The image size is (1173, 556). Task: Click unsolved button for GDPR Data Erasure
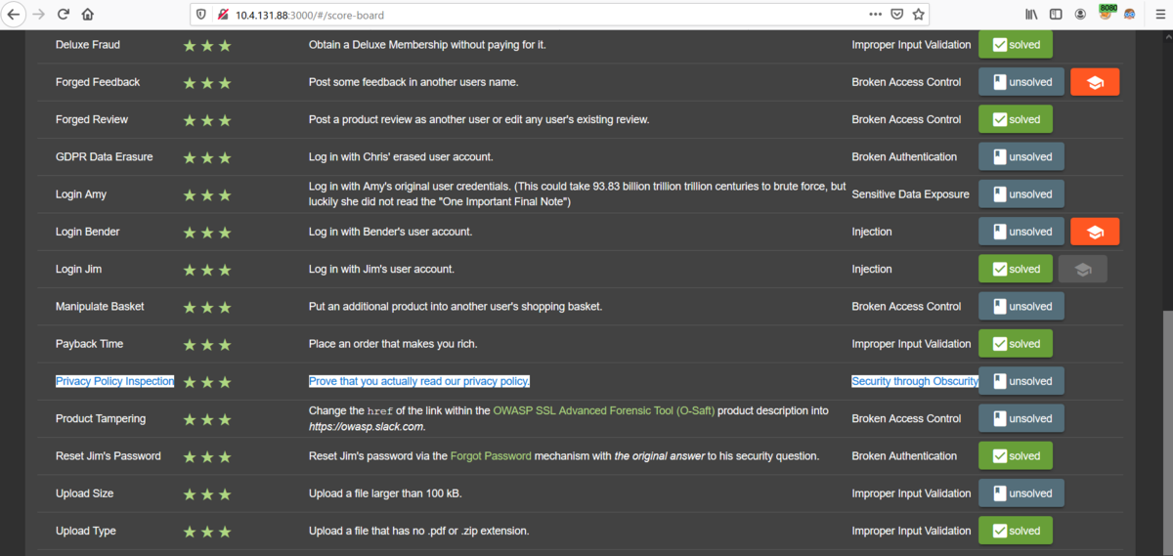pyautogui.click(x=1021, y=156)
